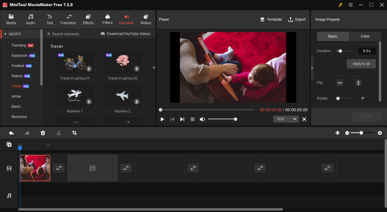Flip image horizontally
The height and width of the screenshot is (212, 387).
pyautogui.click(x=340, y=83)
